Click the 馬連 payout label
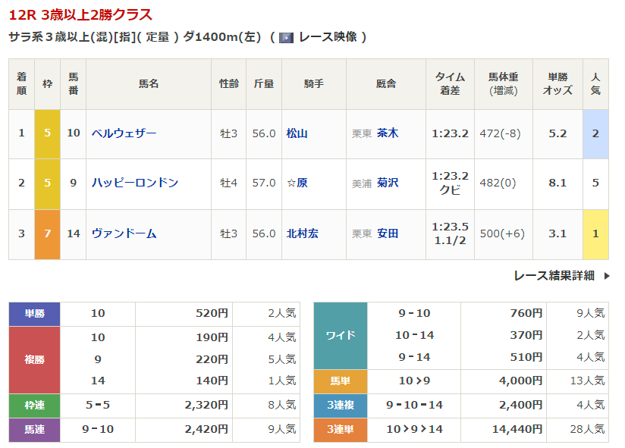Viewport: 625px width, 448px height. pos(34,430)
